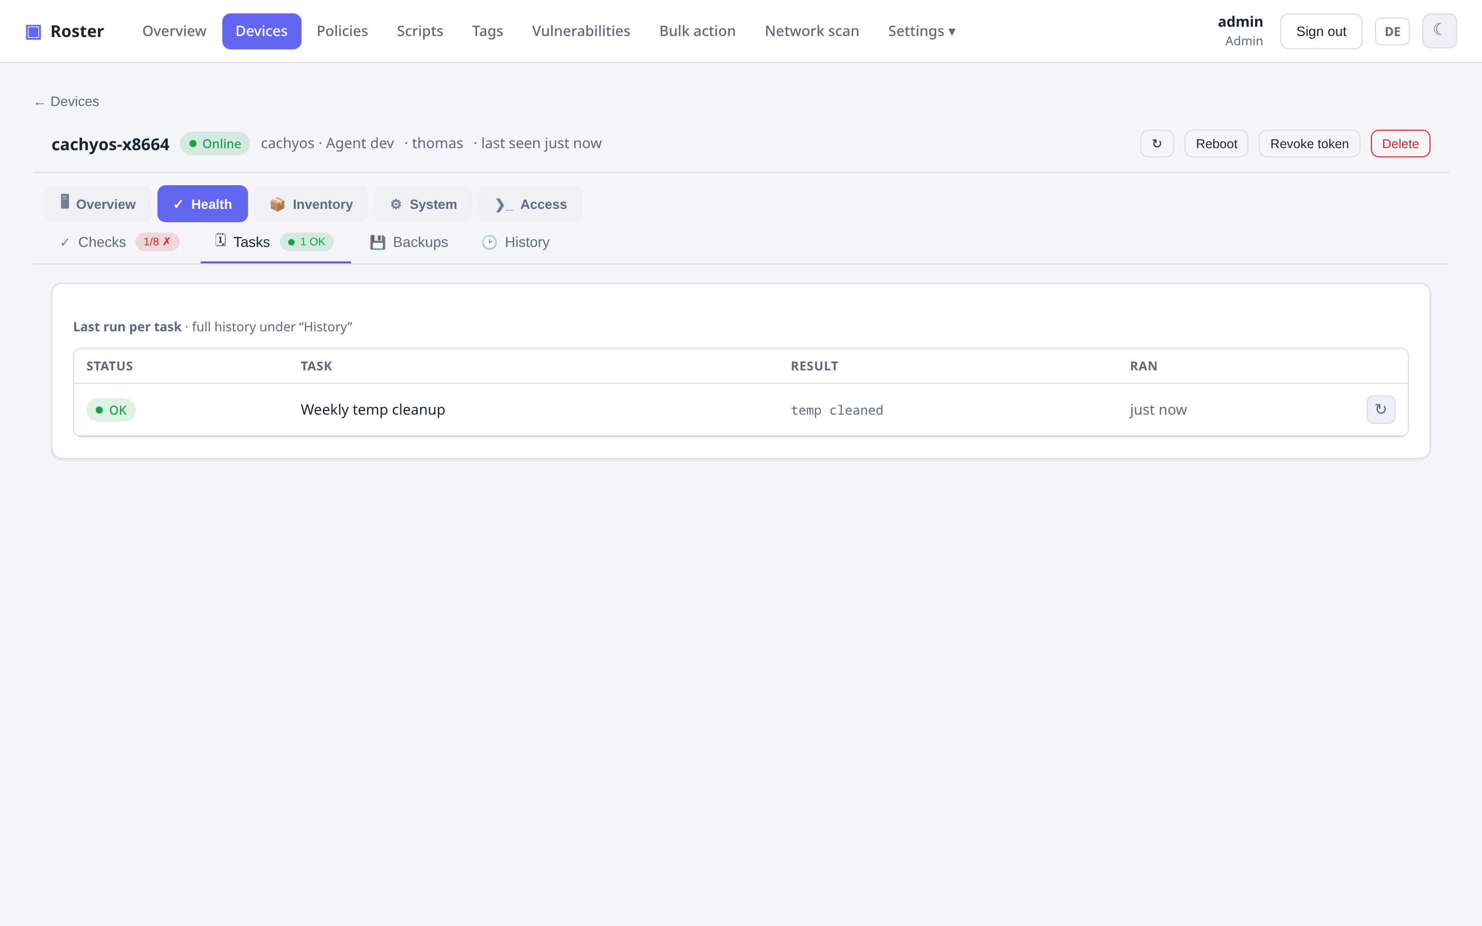Open the Overview page in the top navigation
Image resolution: width=1482 pixels, height=926 pixels.
click(174, 31)
